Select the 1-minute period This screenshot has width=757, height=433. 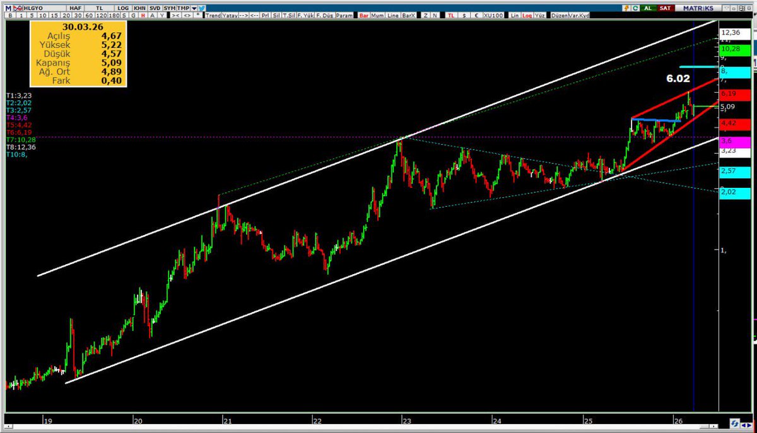(21, 15)
